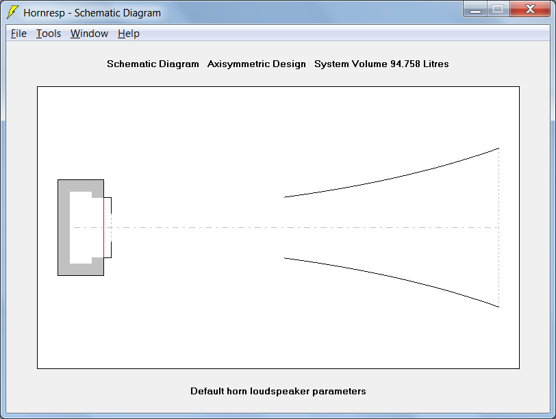Click the Hornresp lightning bolt icon

12,12
